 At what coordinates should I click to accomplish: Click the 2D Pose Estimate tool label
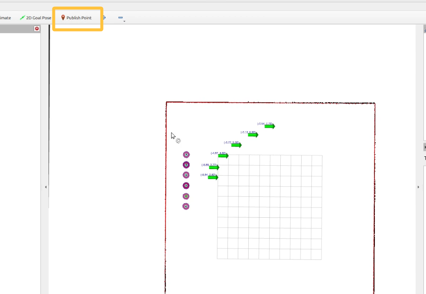(x=6, y=18)
